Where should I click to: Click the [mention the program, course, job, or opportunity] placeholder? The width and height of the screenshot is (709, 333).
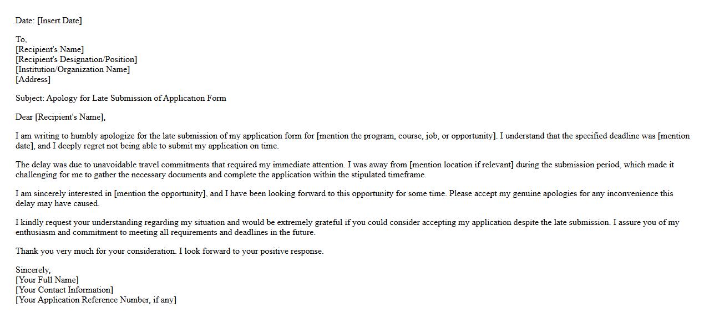coord(406,136)
